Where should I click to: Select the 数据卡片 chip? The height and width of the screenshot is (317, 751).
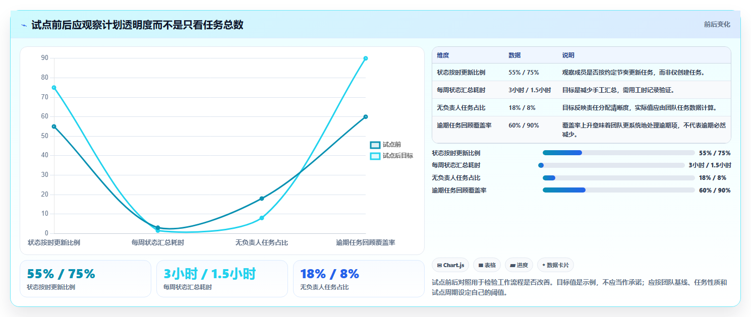pos(555,265)
